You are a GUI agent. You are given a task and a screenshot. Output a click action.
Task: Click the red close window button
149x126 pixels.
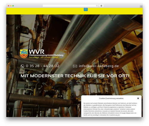pos(9,6)
